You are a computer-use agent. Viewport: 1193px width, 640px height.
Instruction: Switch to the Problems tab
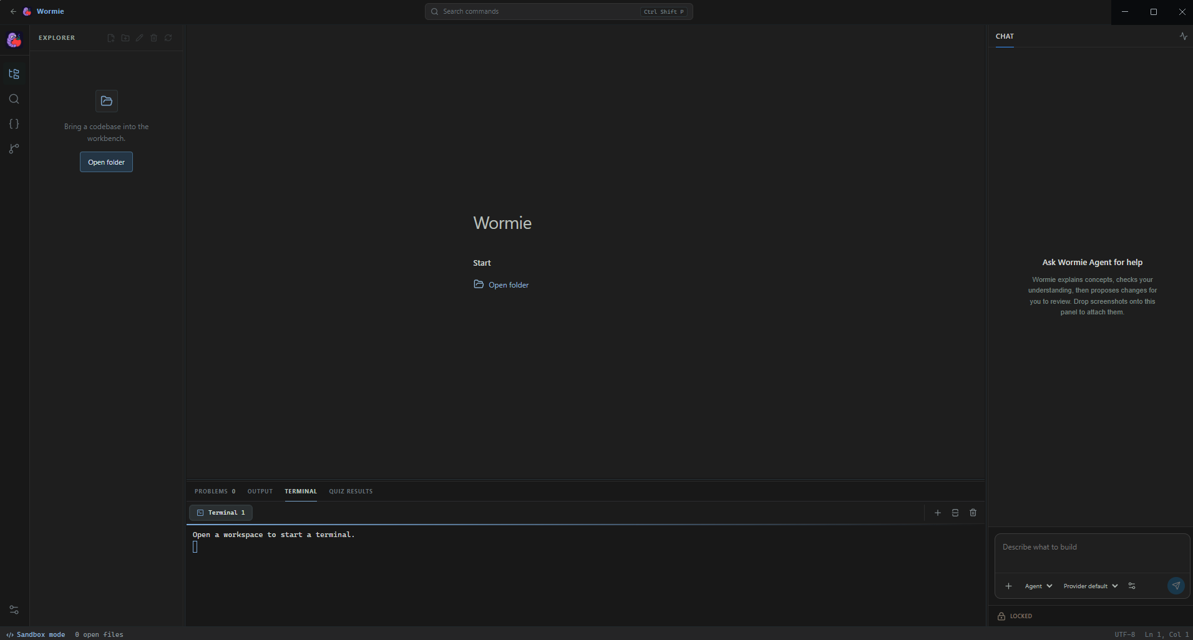[215, 492]
